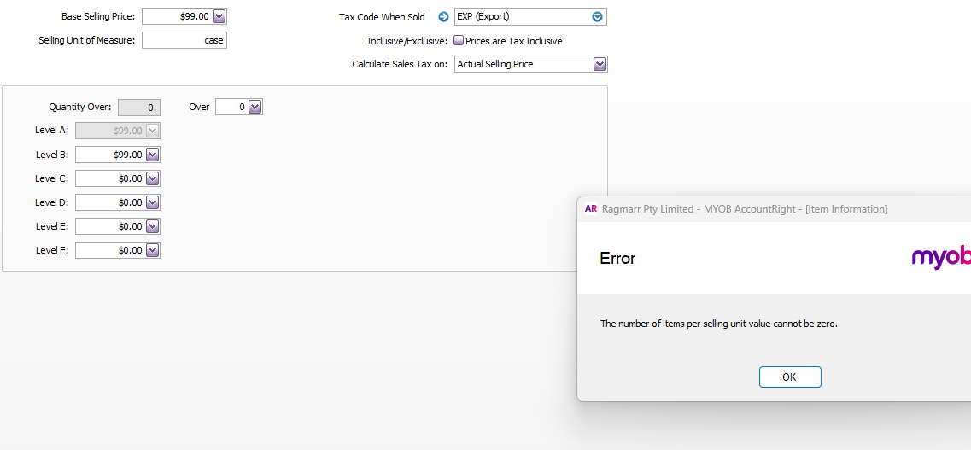Image resolution: width=971 pixels, height=450 pixels.
Task: Click the Selling Unit of Measure field
Action: pos(184,40)
